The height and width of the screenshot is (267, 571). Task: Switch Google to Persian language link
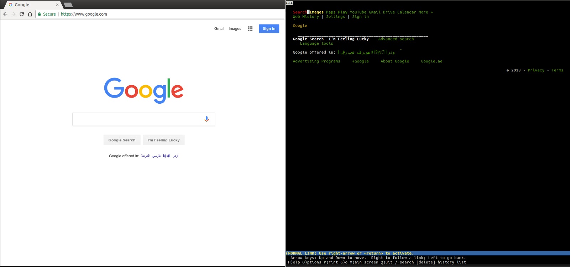coord(157,156)
